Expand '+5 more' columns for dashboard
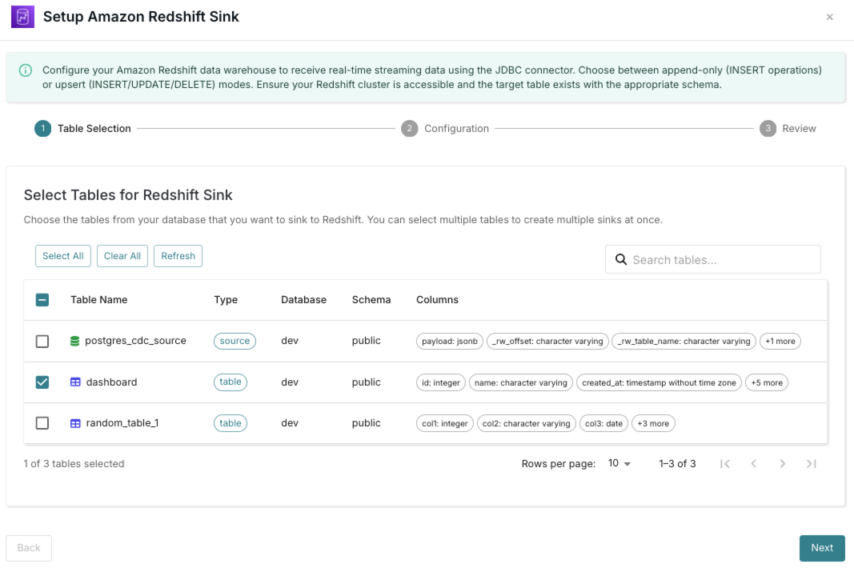The image size is (854, 572). coord(766,382)
